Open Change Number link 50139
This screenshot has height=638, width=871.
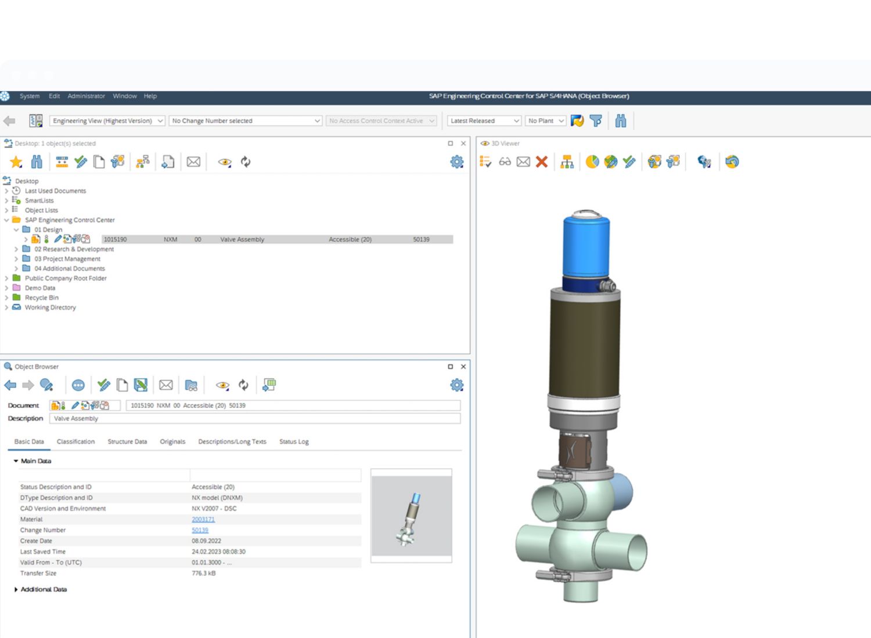(200, 530)
